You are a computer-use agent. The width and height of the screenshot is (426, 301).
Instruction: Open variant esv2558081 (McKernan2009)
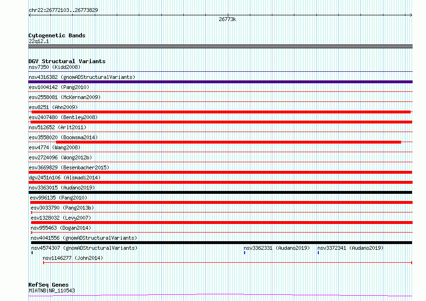(65, 97)
